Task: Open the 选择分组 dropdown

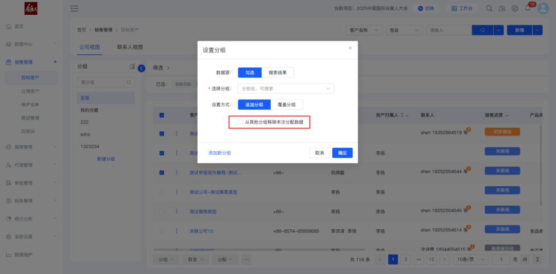Action: pyautogui.click(x=286, y=89)
